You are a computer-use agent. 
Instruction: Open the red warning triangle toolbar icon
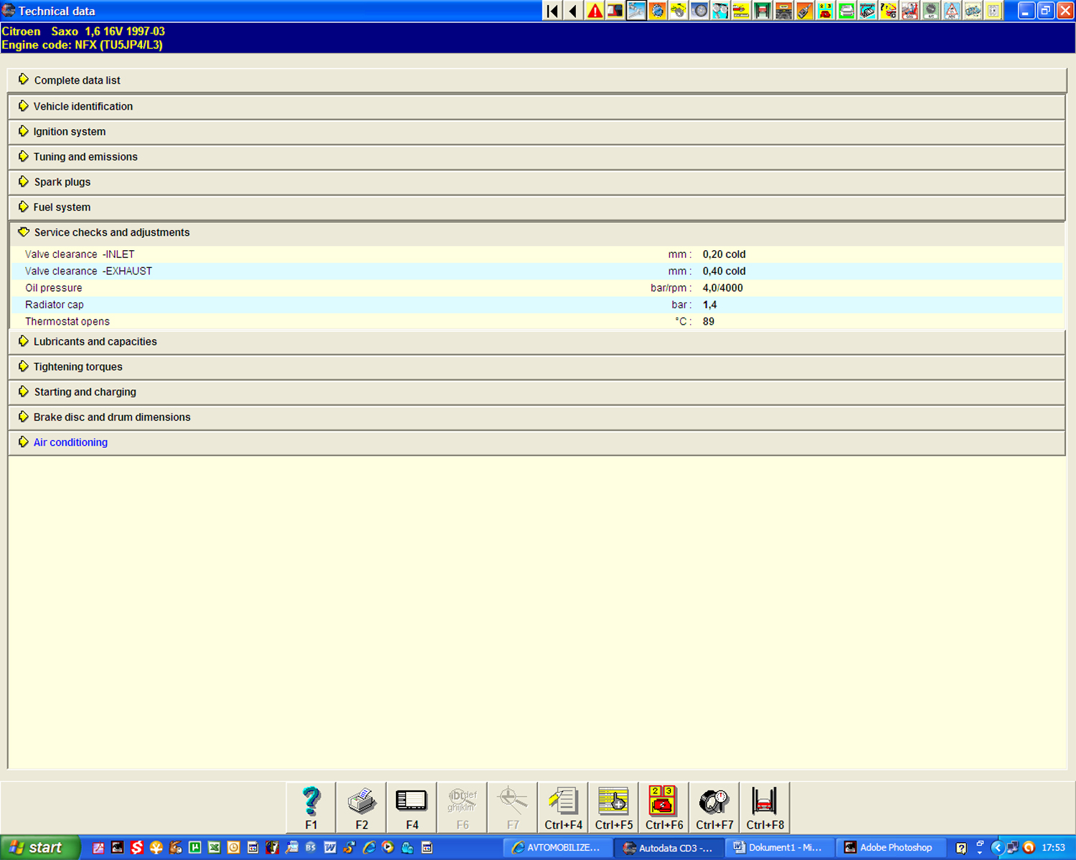[x=595, y=11]
